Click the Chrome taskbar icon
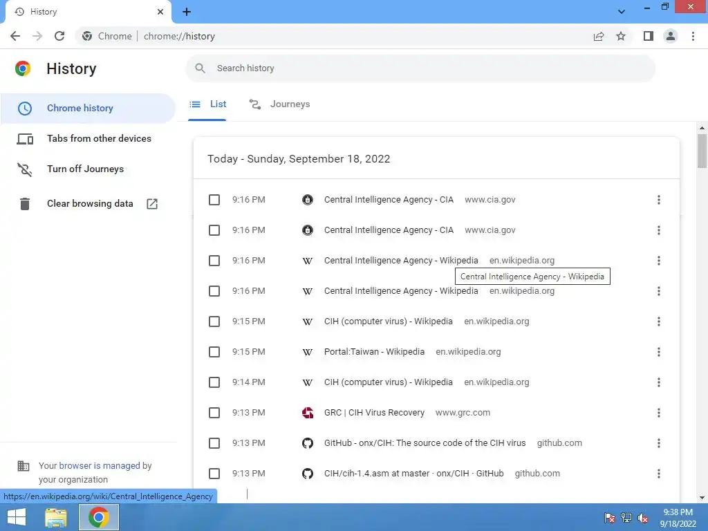 [x=99, y=517]
